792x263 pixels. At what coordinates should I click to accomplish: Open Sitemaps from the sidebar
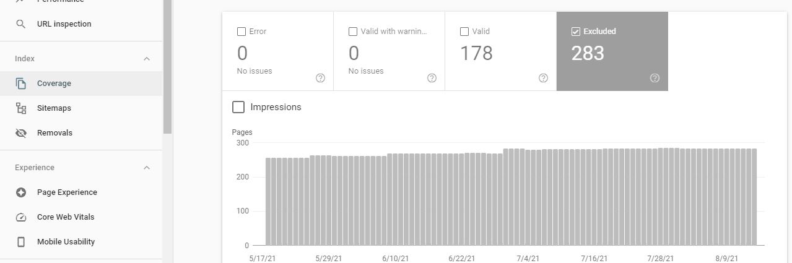(x=54, y=108)
